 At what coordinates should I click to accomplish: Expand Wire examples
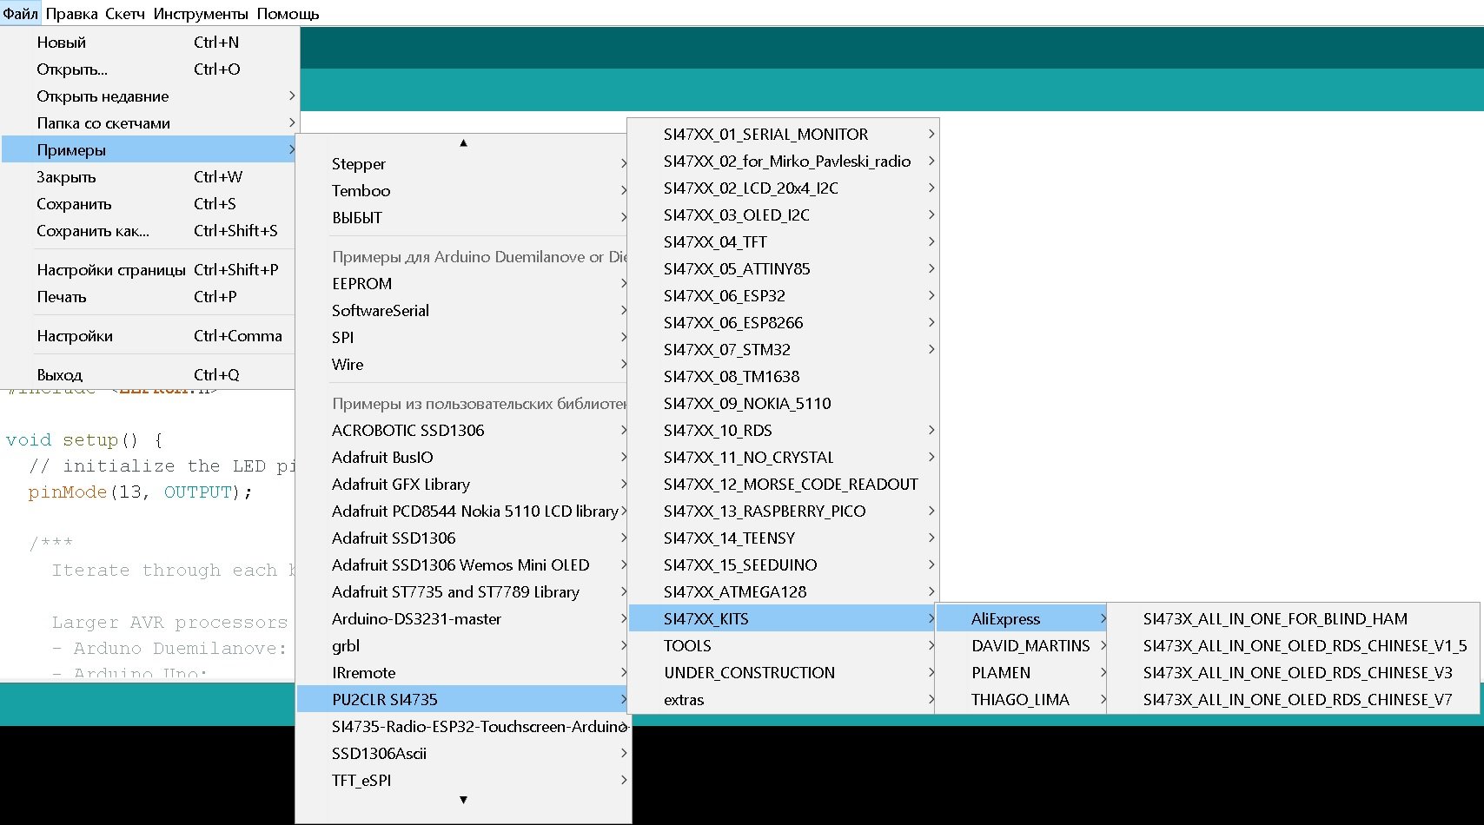click(463, 365)
